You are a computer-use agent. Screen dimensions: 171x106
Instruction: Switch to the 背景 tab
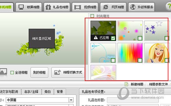click(60, 92)
